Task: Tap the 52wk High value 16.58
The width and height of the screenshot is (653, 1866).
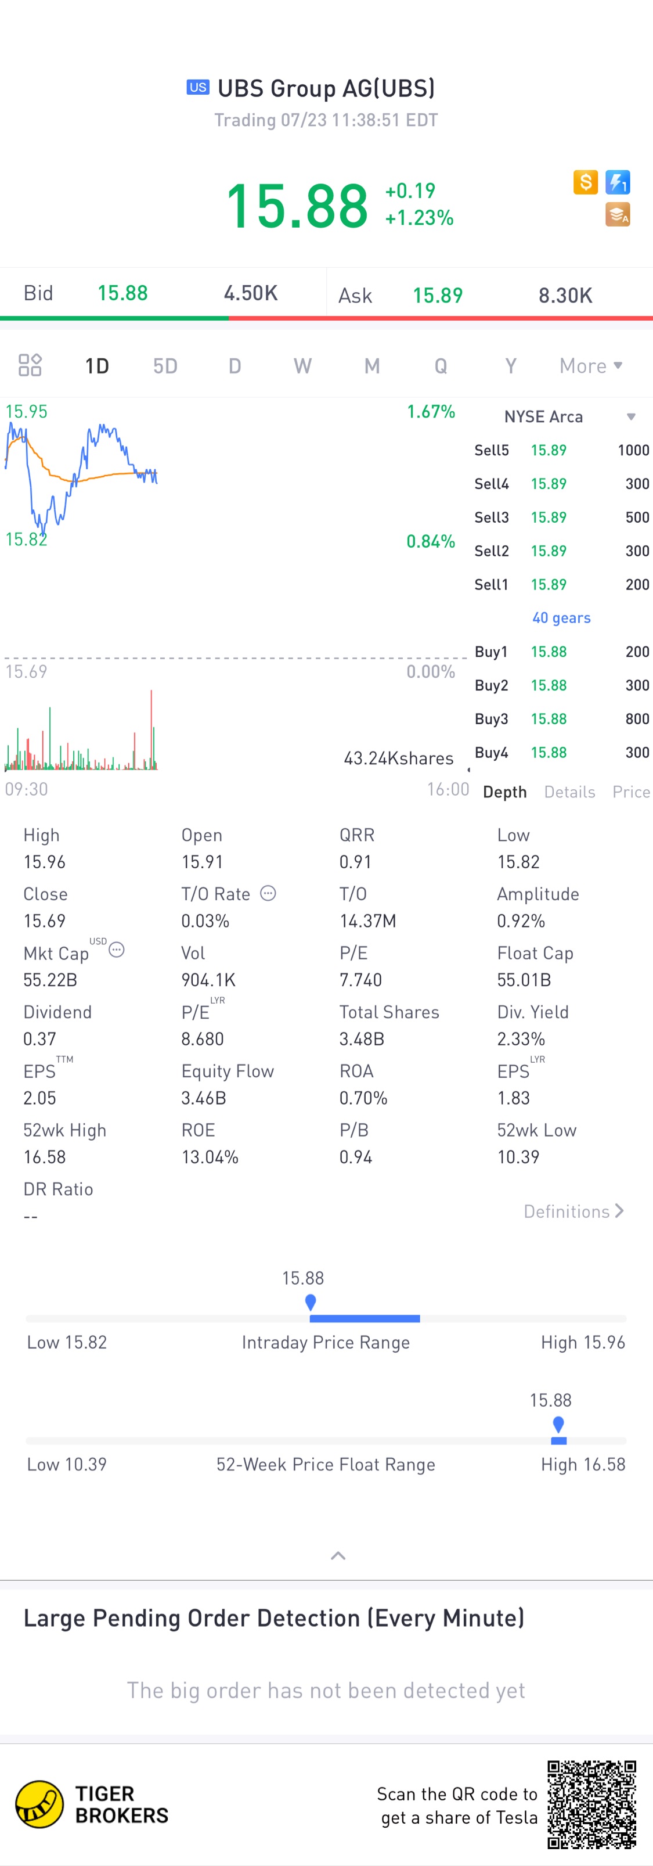Action: pyautogui.click(x=44, y=1157)
